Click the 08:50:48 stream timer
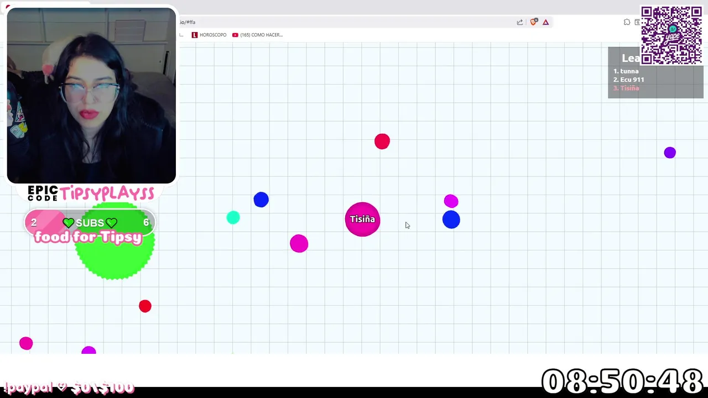The image size is (708, 398). tap(622, 382)
